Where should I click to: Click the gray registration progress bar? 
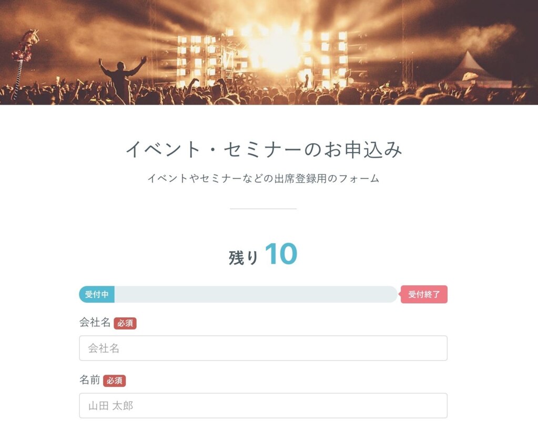point(238,294)
